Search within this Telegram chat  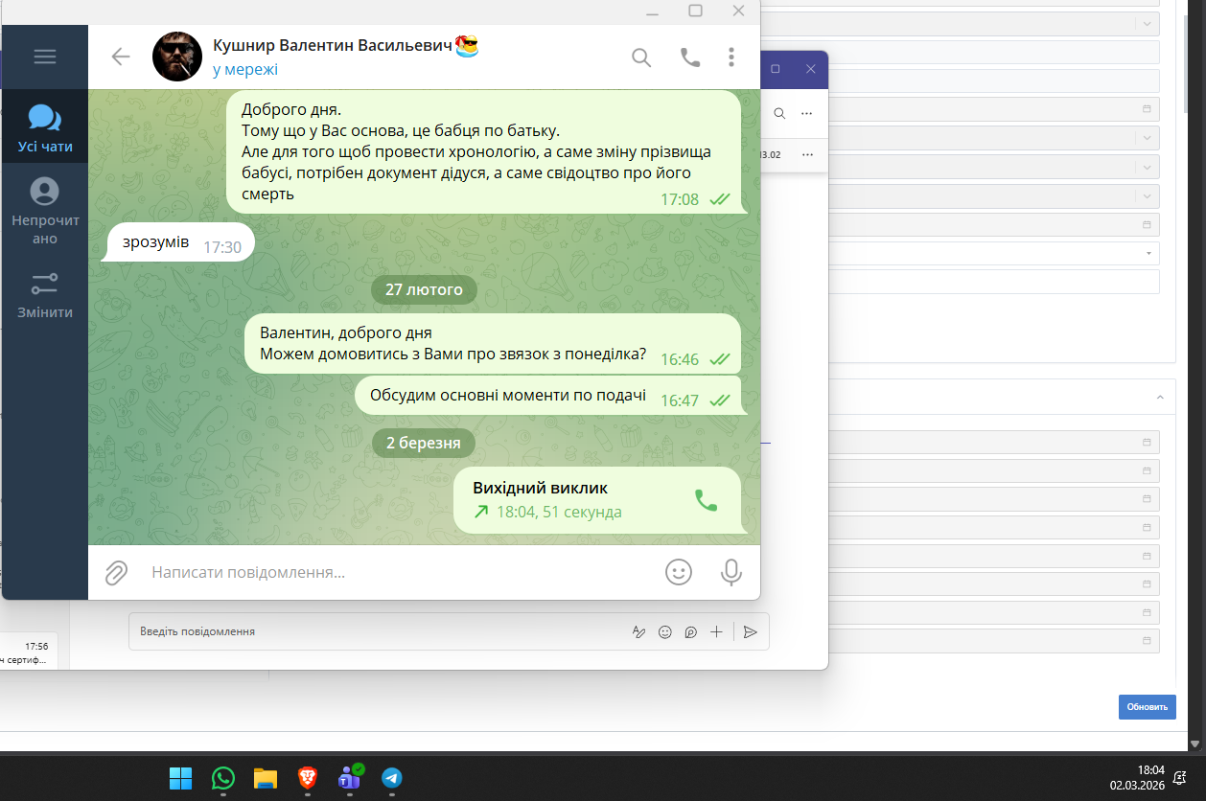click(x=641, y=57)
